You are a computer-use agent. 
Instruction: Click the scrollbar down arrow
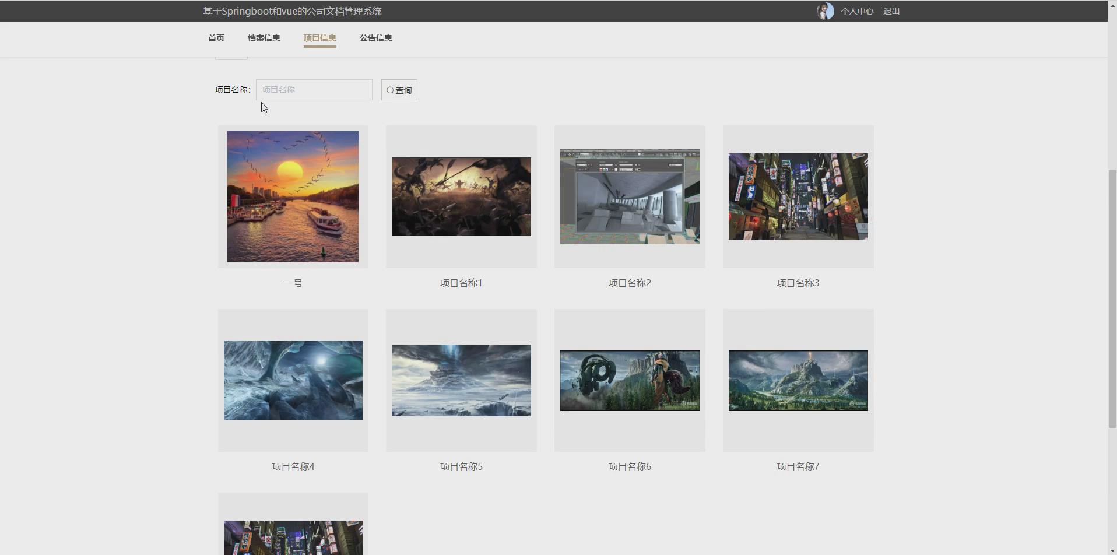[x=1112, y=550]
